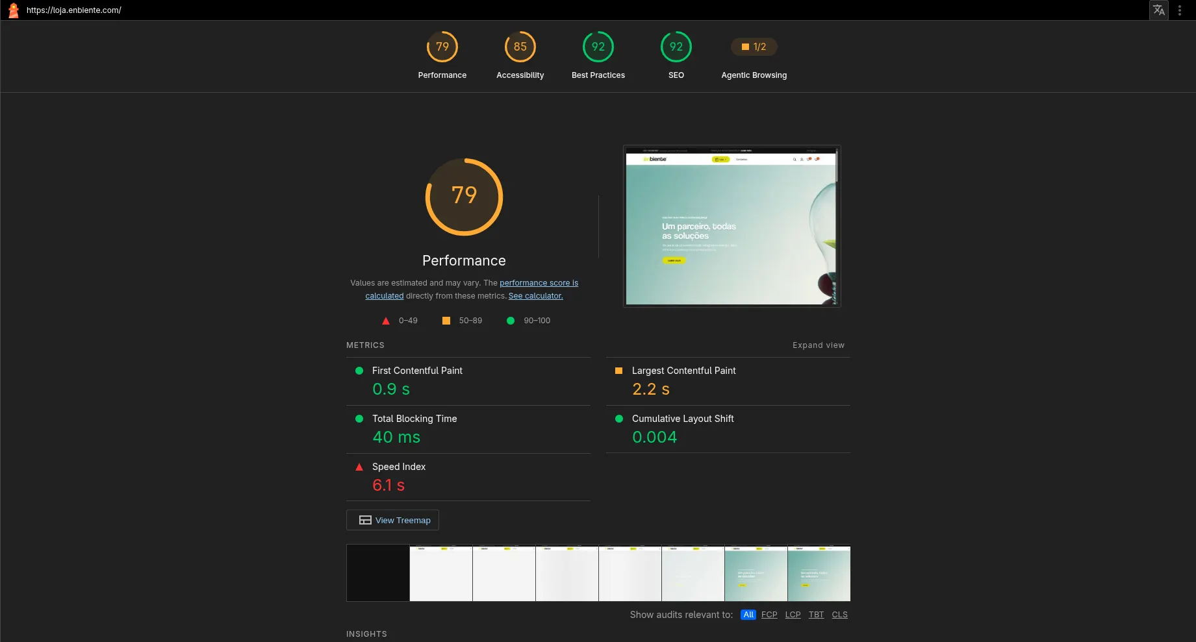Viewport: 1196px width, 642px height.
Task: Click the green circle 90–100 legend icon
Action: (x=511, y=321)
